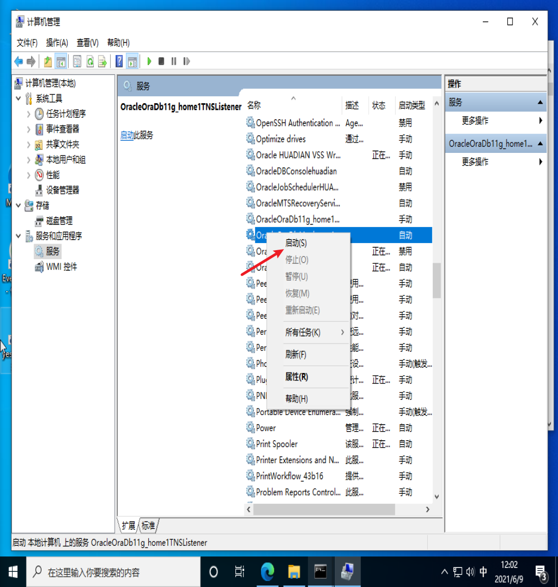Select 事件查看器 in the tree
Viewport: 558px width, 587px height.
[x=63, y=129]
